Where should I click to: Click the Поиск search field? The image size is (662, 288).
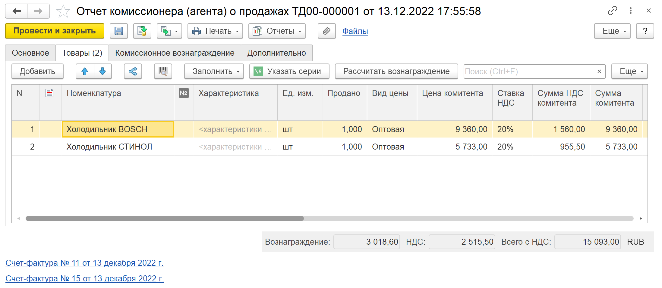pyautogui.click(x=528, y=71)
